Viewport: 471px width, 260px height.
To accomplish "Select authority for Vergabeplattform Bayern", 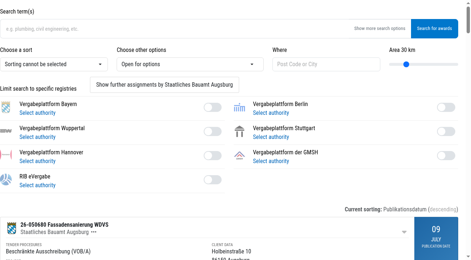I will [x=37, y=113].
